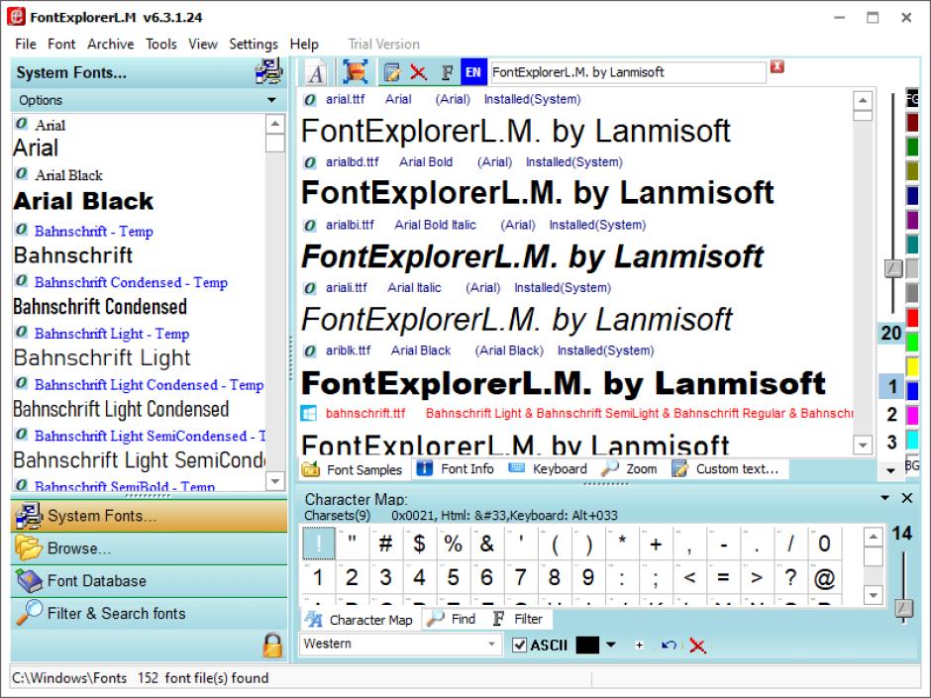Select Arial Black in the font list
Image resolution: width=931 pixels, height=698 pixels.
click(68, 175)
